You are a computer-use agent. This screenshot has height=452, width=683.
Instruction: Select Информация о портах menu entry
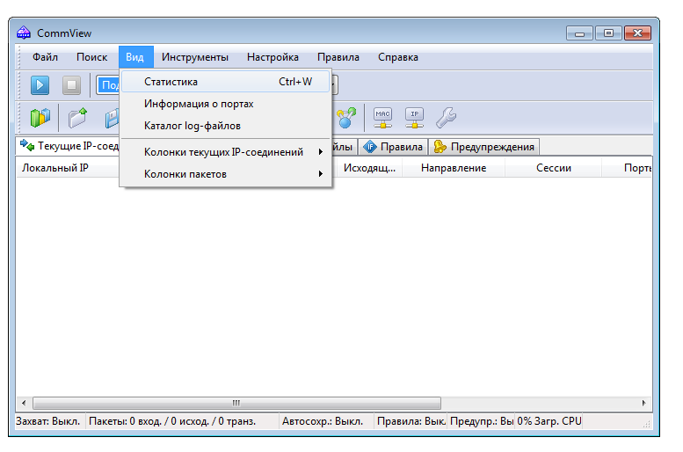click(x=225, y=104)
